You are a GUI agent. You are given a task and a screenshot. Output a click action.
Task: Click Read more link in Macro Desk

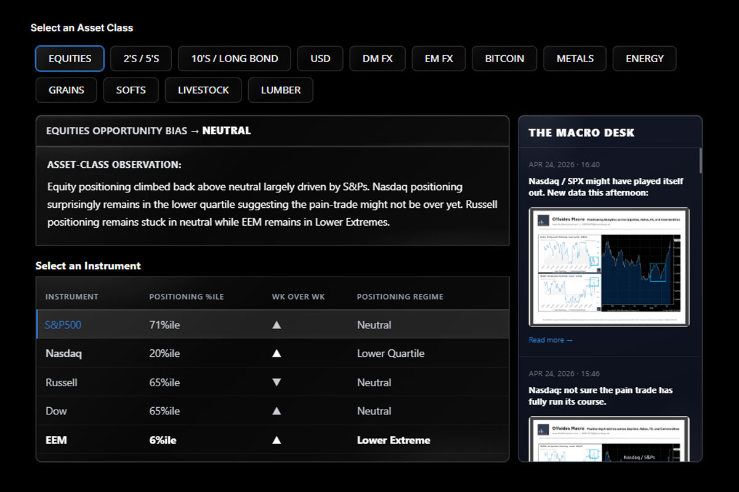click(551, 340)
